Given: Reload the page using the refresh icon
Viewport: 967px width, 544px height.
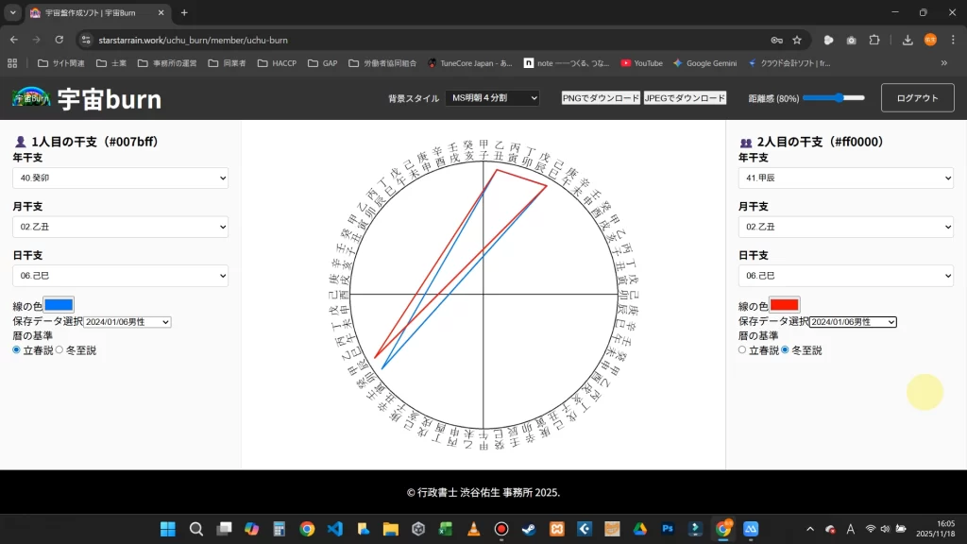Looking at the screenshot, I should point(59,40).
